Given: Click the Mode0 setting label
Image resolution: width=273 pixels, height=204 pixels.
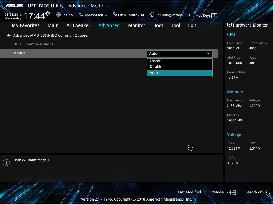Looking at the screenshot, I should point(19,53).
